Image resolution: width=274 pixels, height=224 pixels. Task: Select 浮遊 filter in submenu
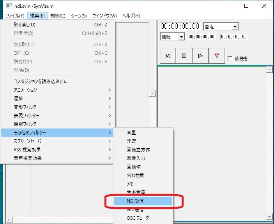point(143,141)
